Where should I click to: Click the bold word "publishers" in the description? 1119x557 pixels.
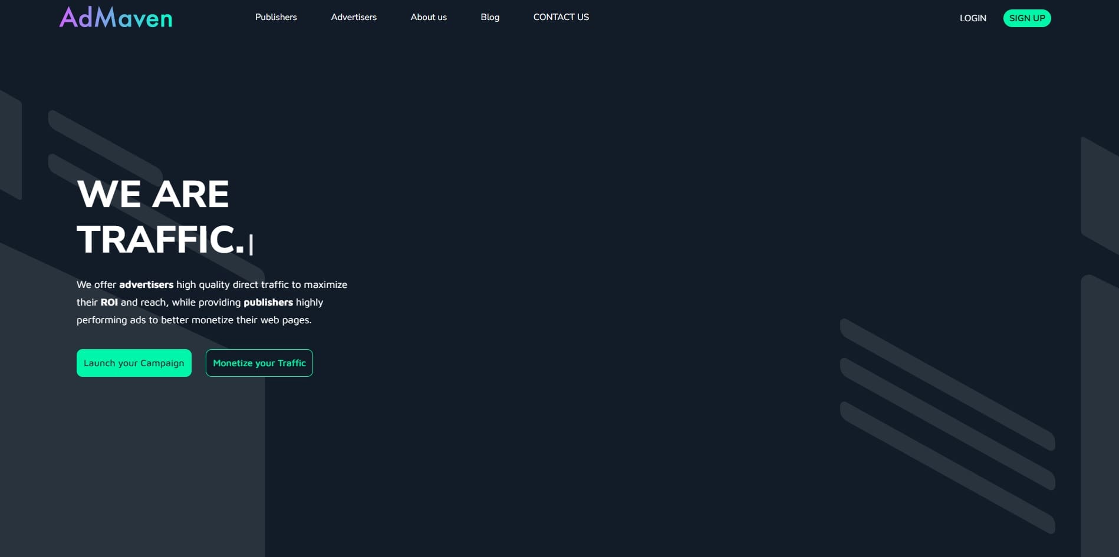coord(268,302)
